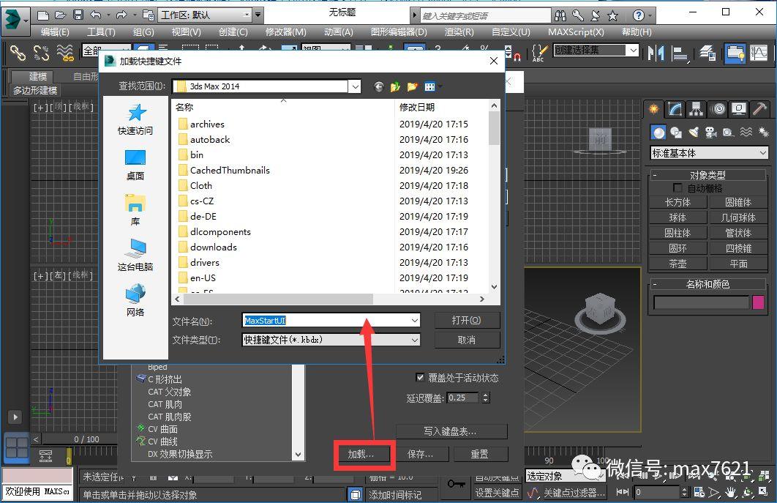Open the 工具(T) menu
Screen dimensions: 777x503
point(101,31)
